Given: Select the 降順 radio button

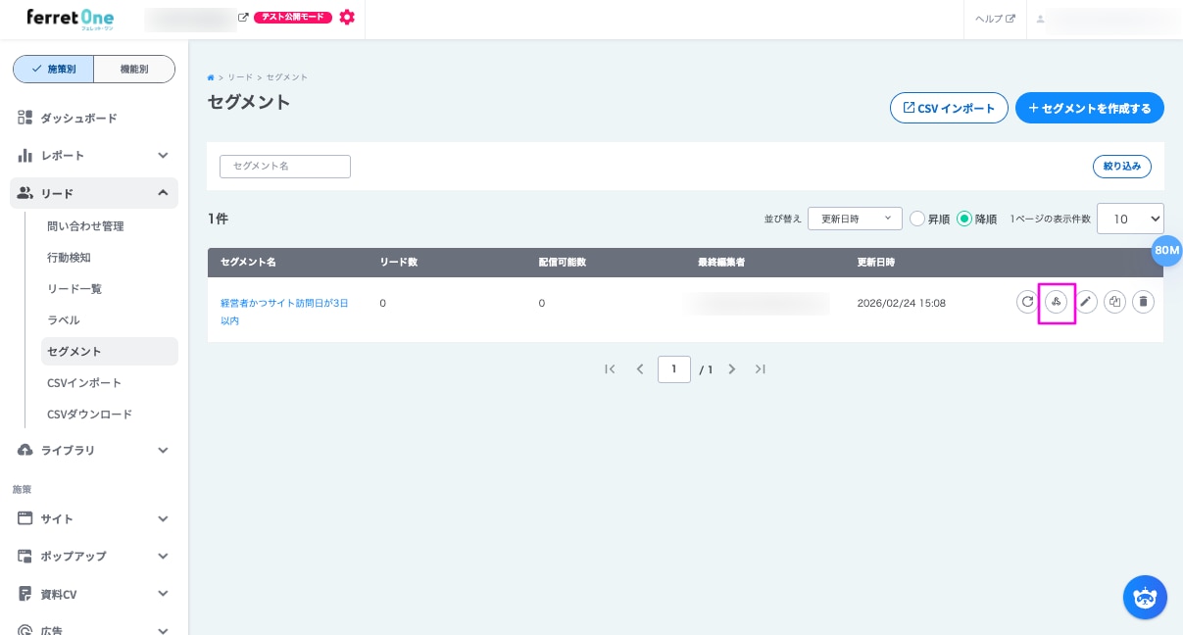Looking at the screenshot, I should click(x=964, y=219).
